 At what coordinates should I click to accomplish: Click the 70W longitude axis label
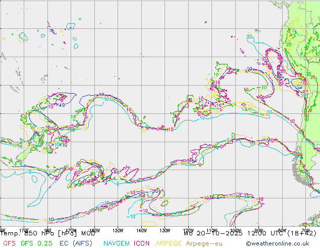coord(305,231)
